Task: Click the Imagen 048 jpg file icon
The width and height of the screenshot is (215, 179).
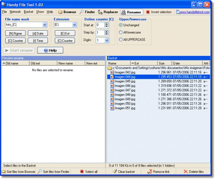Action: click(112, 95)
